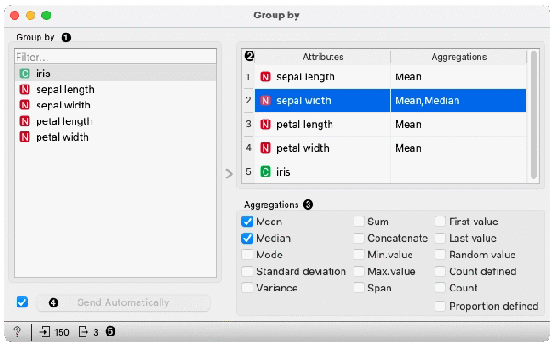
Task: Click row number 1 header in the table
Action: click(248, 76)
